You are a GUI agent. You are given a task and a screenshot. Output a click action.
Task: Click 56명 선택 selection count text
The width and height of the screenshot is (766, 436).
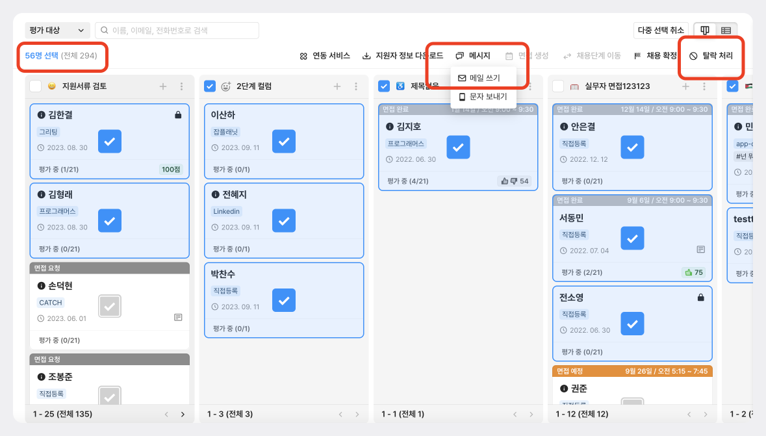pyautogui.click(x=42, y=56)
